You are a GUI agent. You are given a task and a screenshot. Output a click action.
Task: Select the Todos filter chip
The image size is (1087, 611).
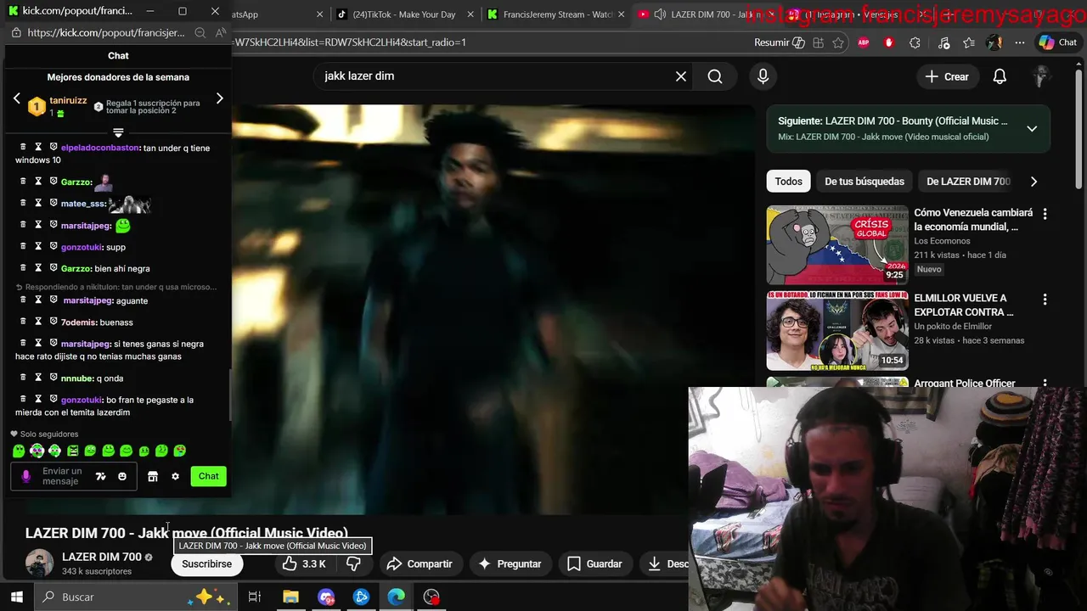(x=788, y=181)
